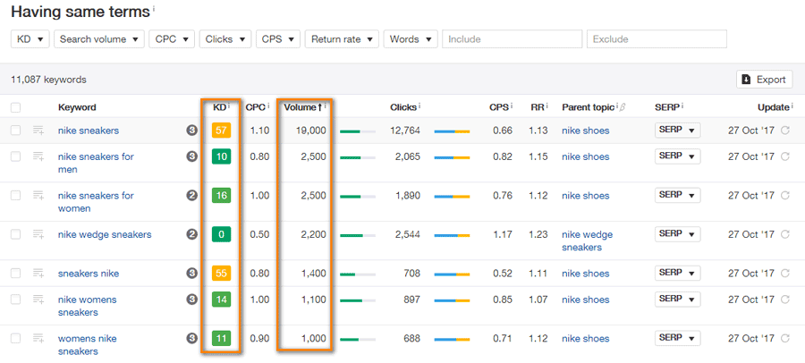Image resolution: width=805 pixels, height=363 pixels.
Task: Check the womens nike sneakers checkbox
Action: [16, 338]
